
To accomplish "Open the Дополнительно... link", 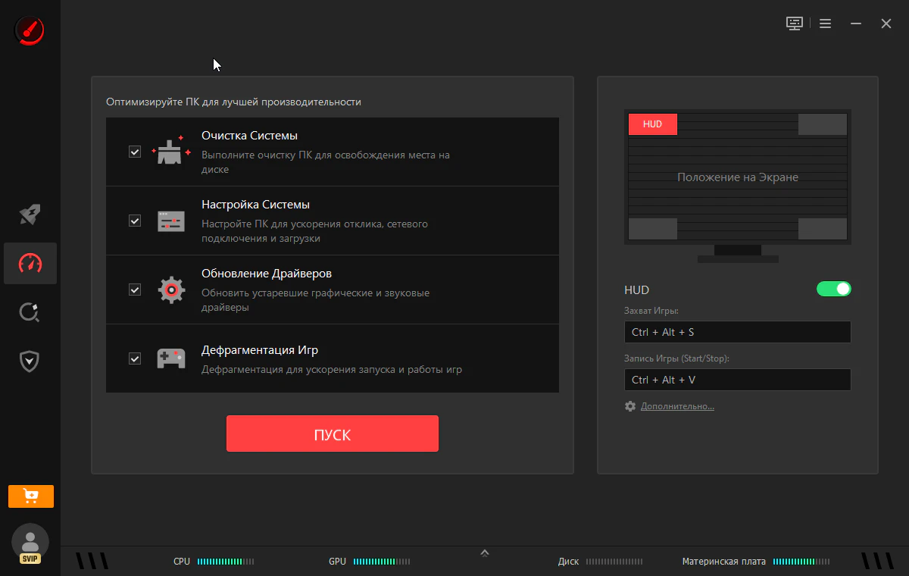I will pyautogui.click(x=677, y=406).
